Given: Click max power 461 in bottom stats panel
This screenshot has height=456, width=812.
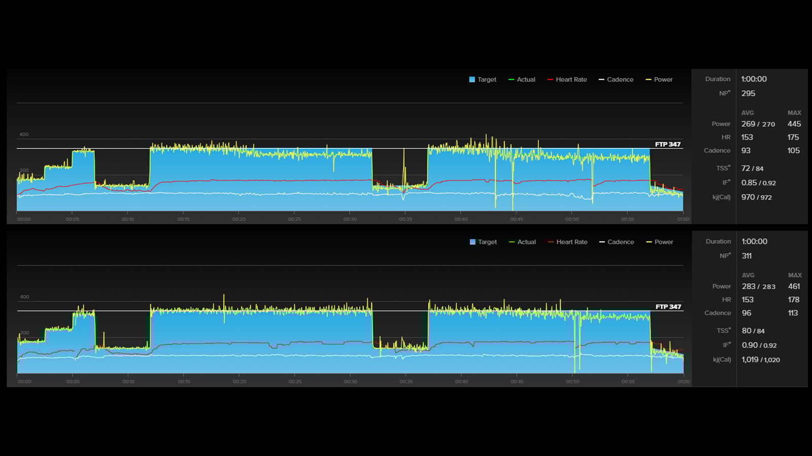Looking at the screenshot, I should 794,287.
